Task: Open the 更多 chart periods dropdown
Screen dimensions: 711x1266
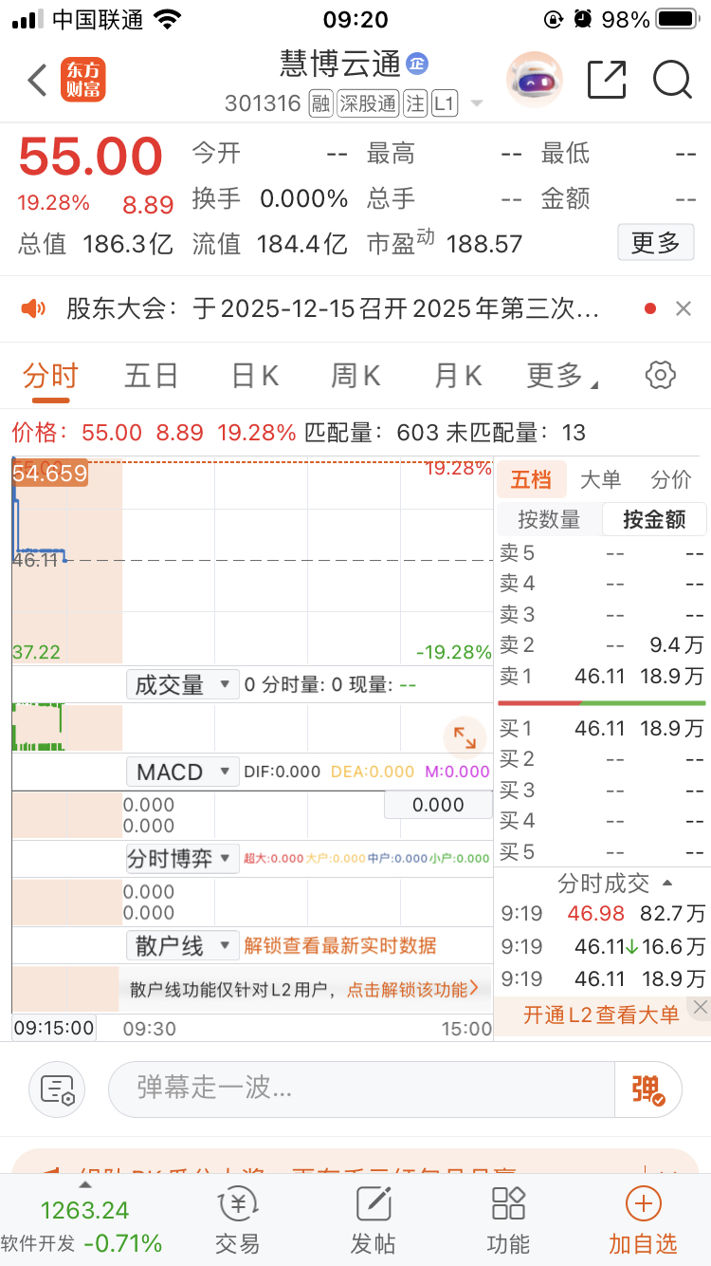Action: point(562,376)
